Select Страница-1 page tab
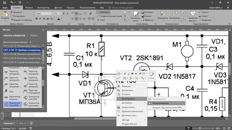Viewport: 232px width, 130px height. 9,123
